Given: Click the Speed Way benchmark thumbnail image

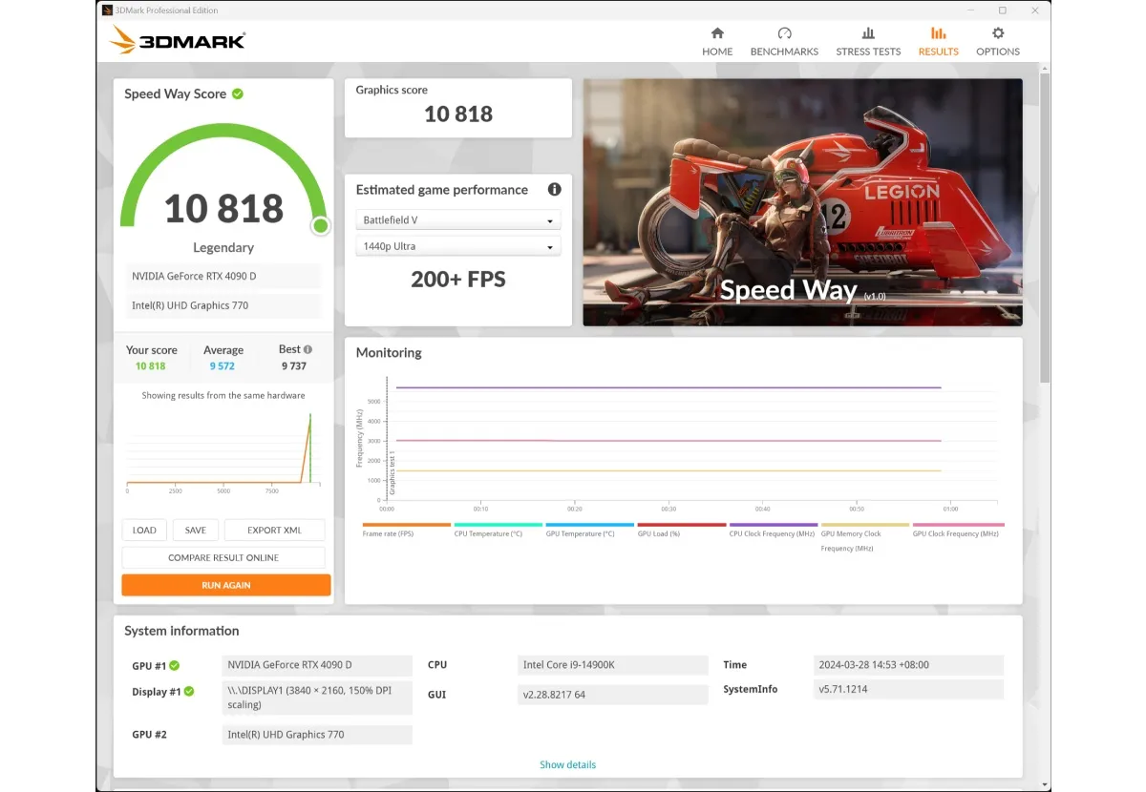Looking at the screenshot, I should 802,202.
